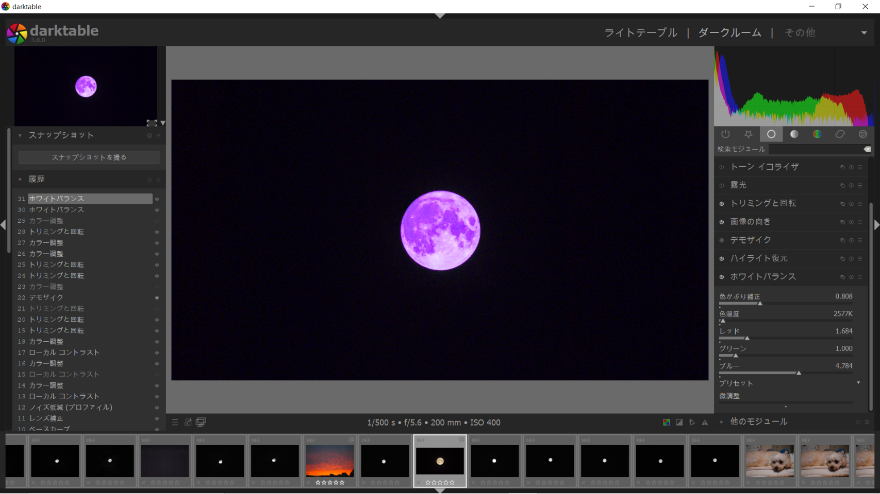Select history item 22 デモザイク
This screenshot has height=494, width=880.
[46, 297]
